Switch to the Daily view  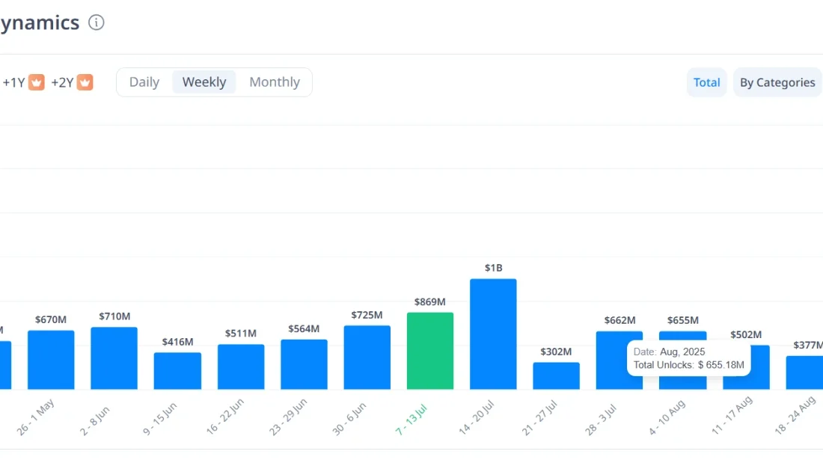[144, 82]
